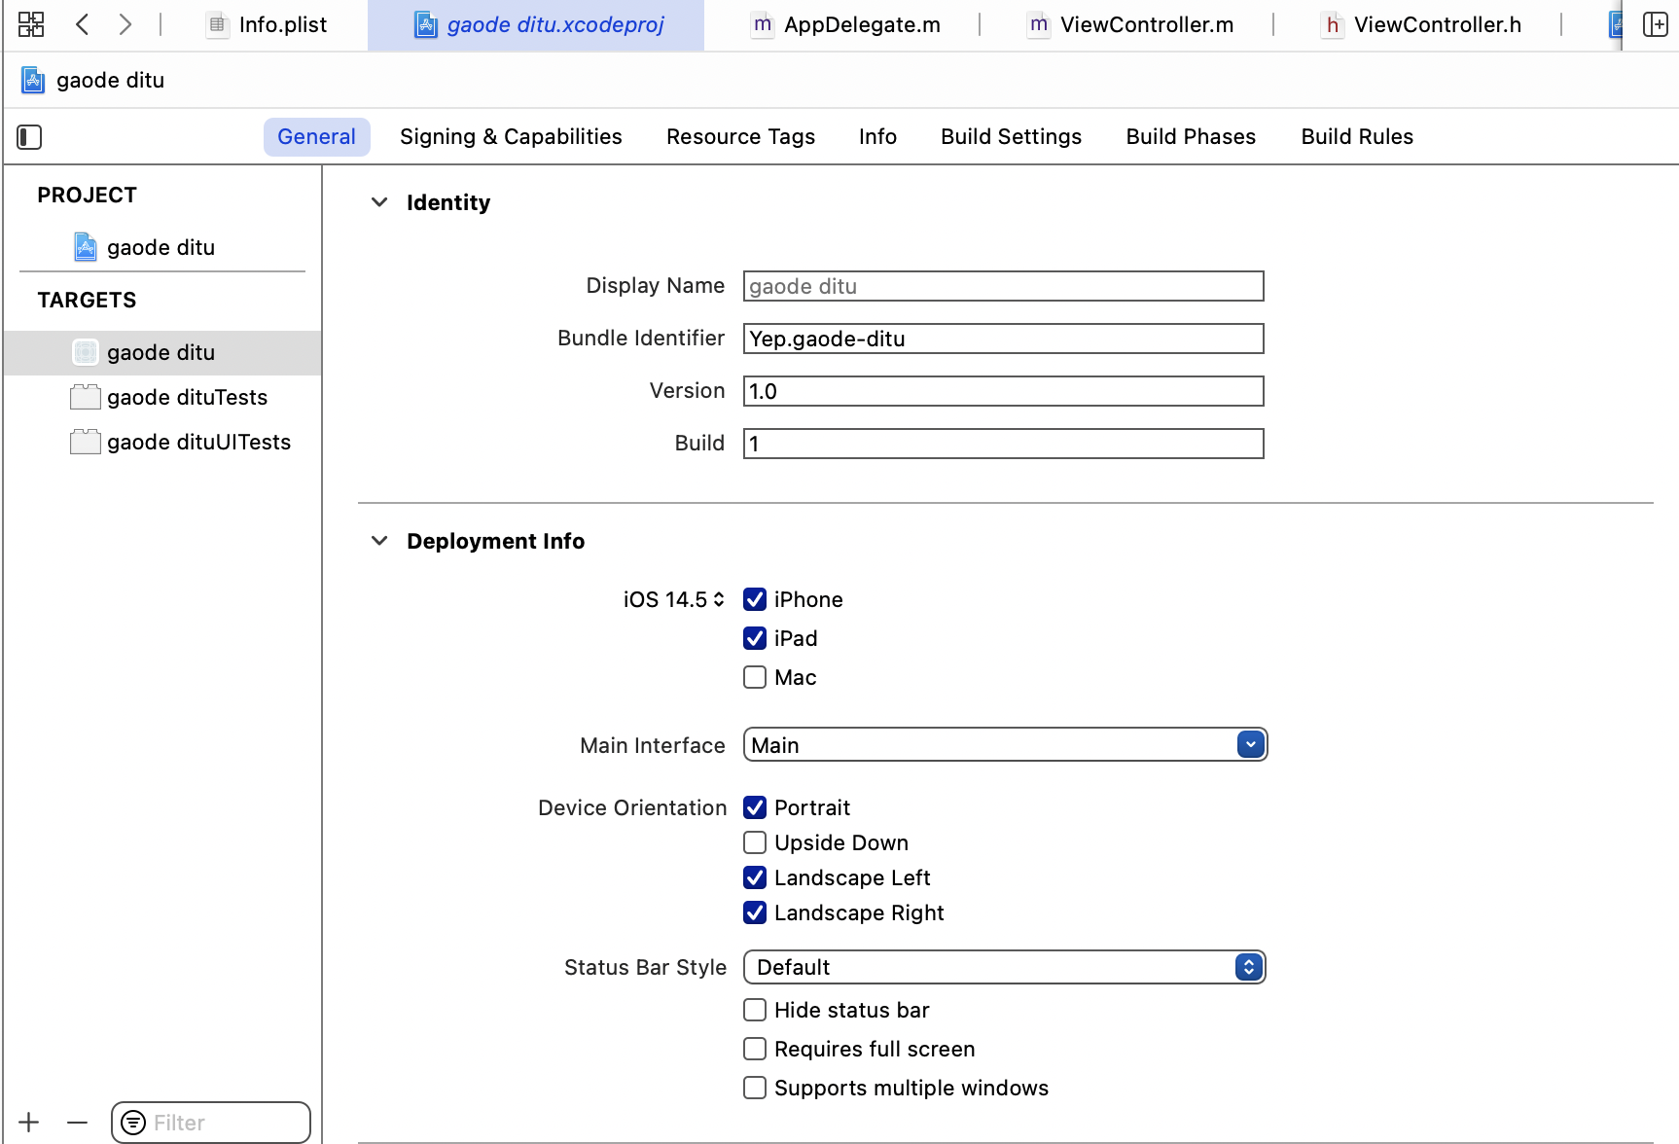Click the Build number field
The width and height of the screenshot is (1679, 1144).
tap(1003, 444)
